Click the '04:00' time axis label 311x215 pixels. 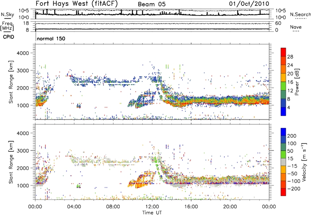(74, 207)
